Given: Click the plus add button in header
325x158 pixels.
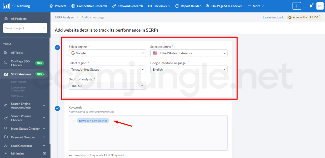Looking at the screenshot, I should [297, 6].
